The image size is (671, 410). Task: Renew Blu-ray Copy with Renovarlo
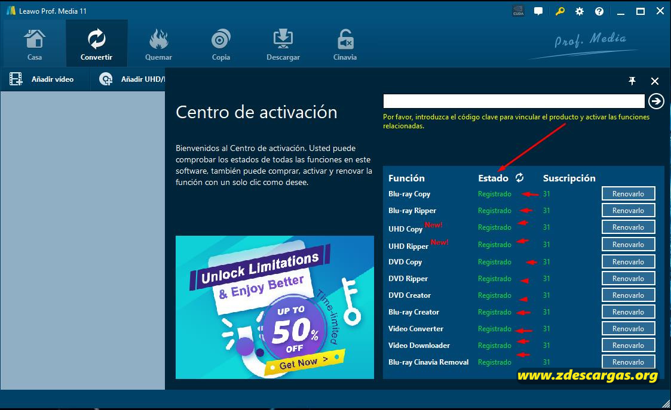coord(628,194)
